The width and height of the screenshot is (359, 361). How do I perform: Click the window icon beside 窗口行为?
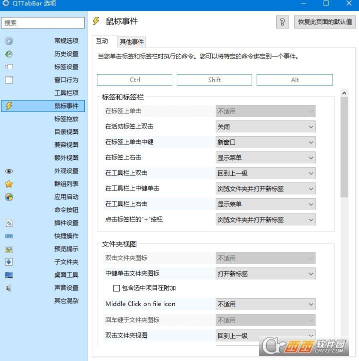(x=9, y=80)
